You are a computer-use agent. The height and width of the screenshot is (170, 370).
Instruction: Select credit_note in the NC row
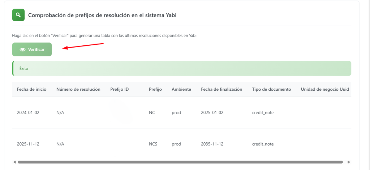click(263, 112)
